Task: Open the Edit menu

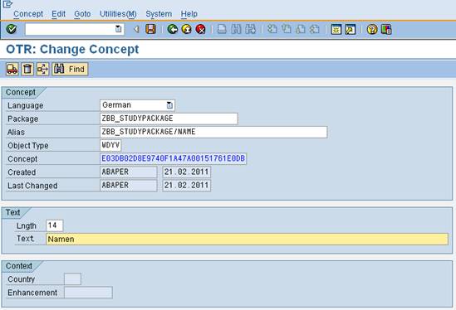Action: [58, 13]
